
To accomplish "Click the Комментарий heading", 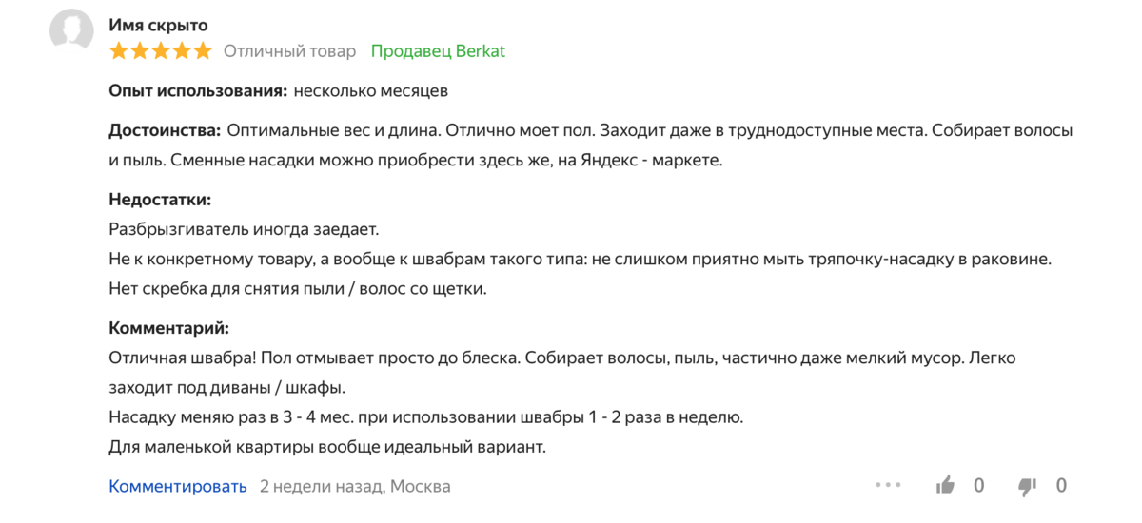I will click(169, 328).
